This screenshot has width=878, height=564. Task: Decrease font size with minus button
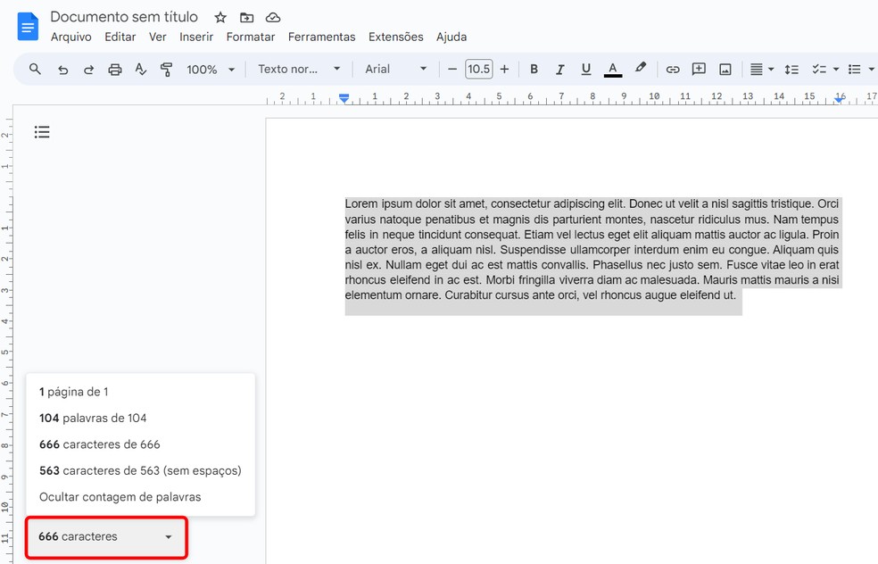[452, 69]
